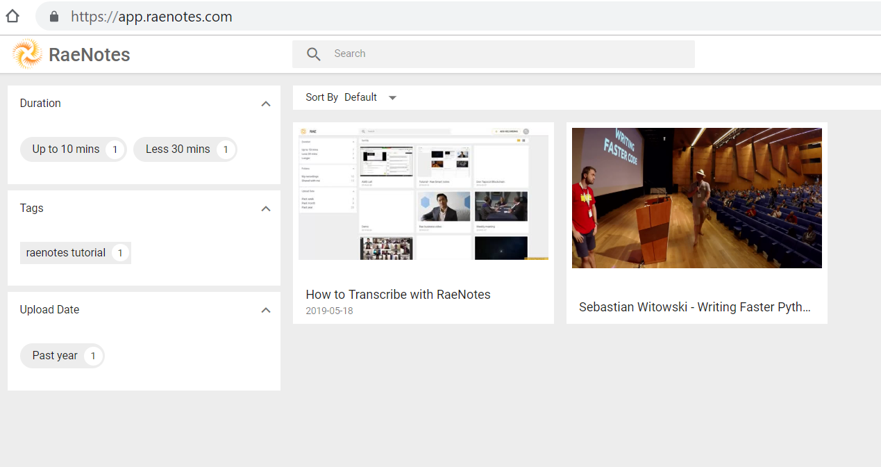Click the Tags heading text
The image size is (881, 467).
pyautogui.click(x=32, y=208)
